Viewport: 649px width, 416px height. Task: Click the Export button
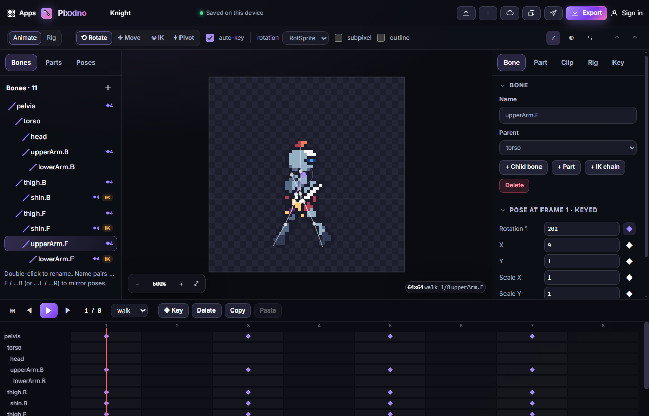(587, 13)
